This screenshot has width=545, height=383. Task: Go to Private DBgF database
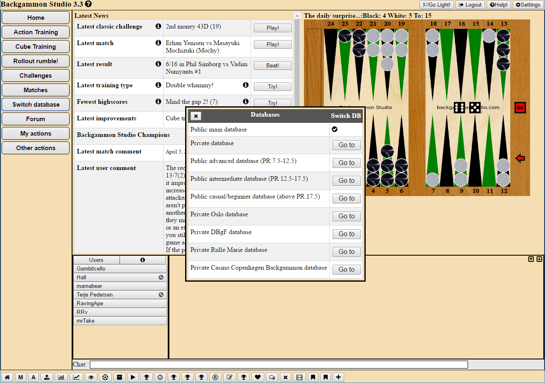pyautogui.click(x=347, y=234)
